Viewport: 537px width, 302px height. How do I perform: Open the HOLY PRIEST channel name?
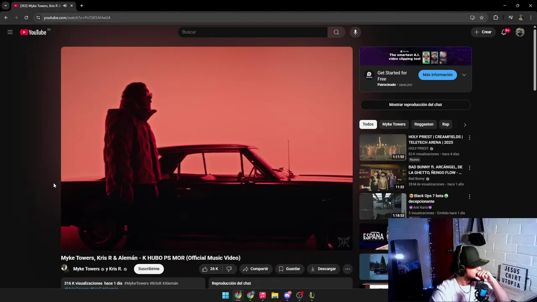click(x=419, y=148)
